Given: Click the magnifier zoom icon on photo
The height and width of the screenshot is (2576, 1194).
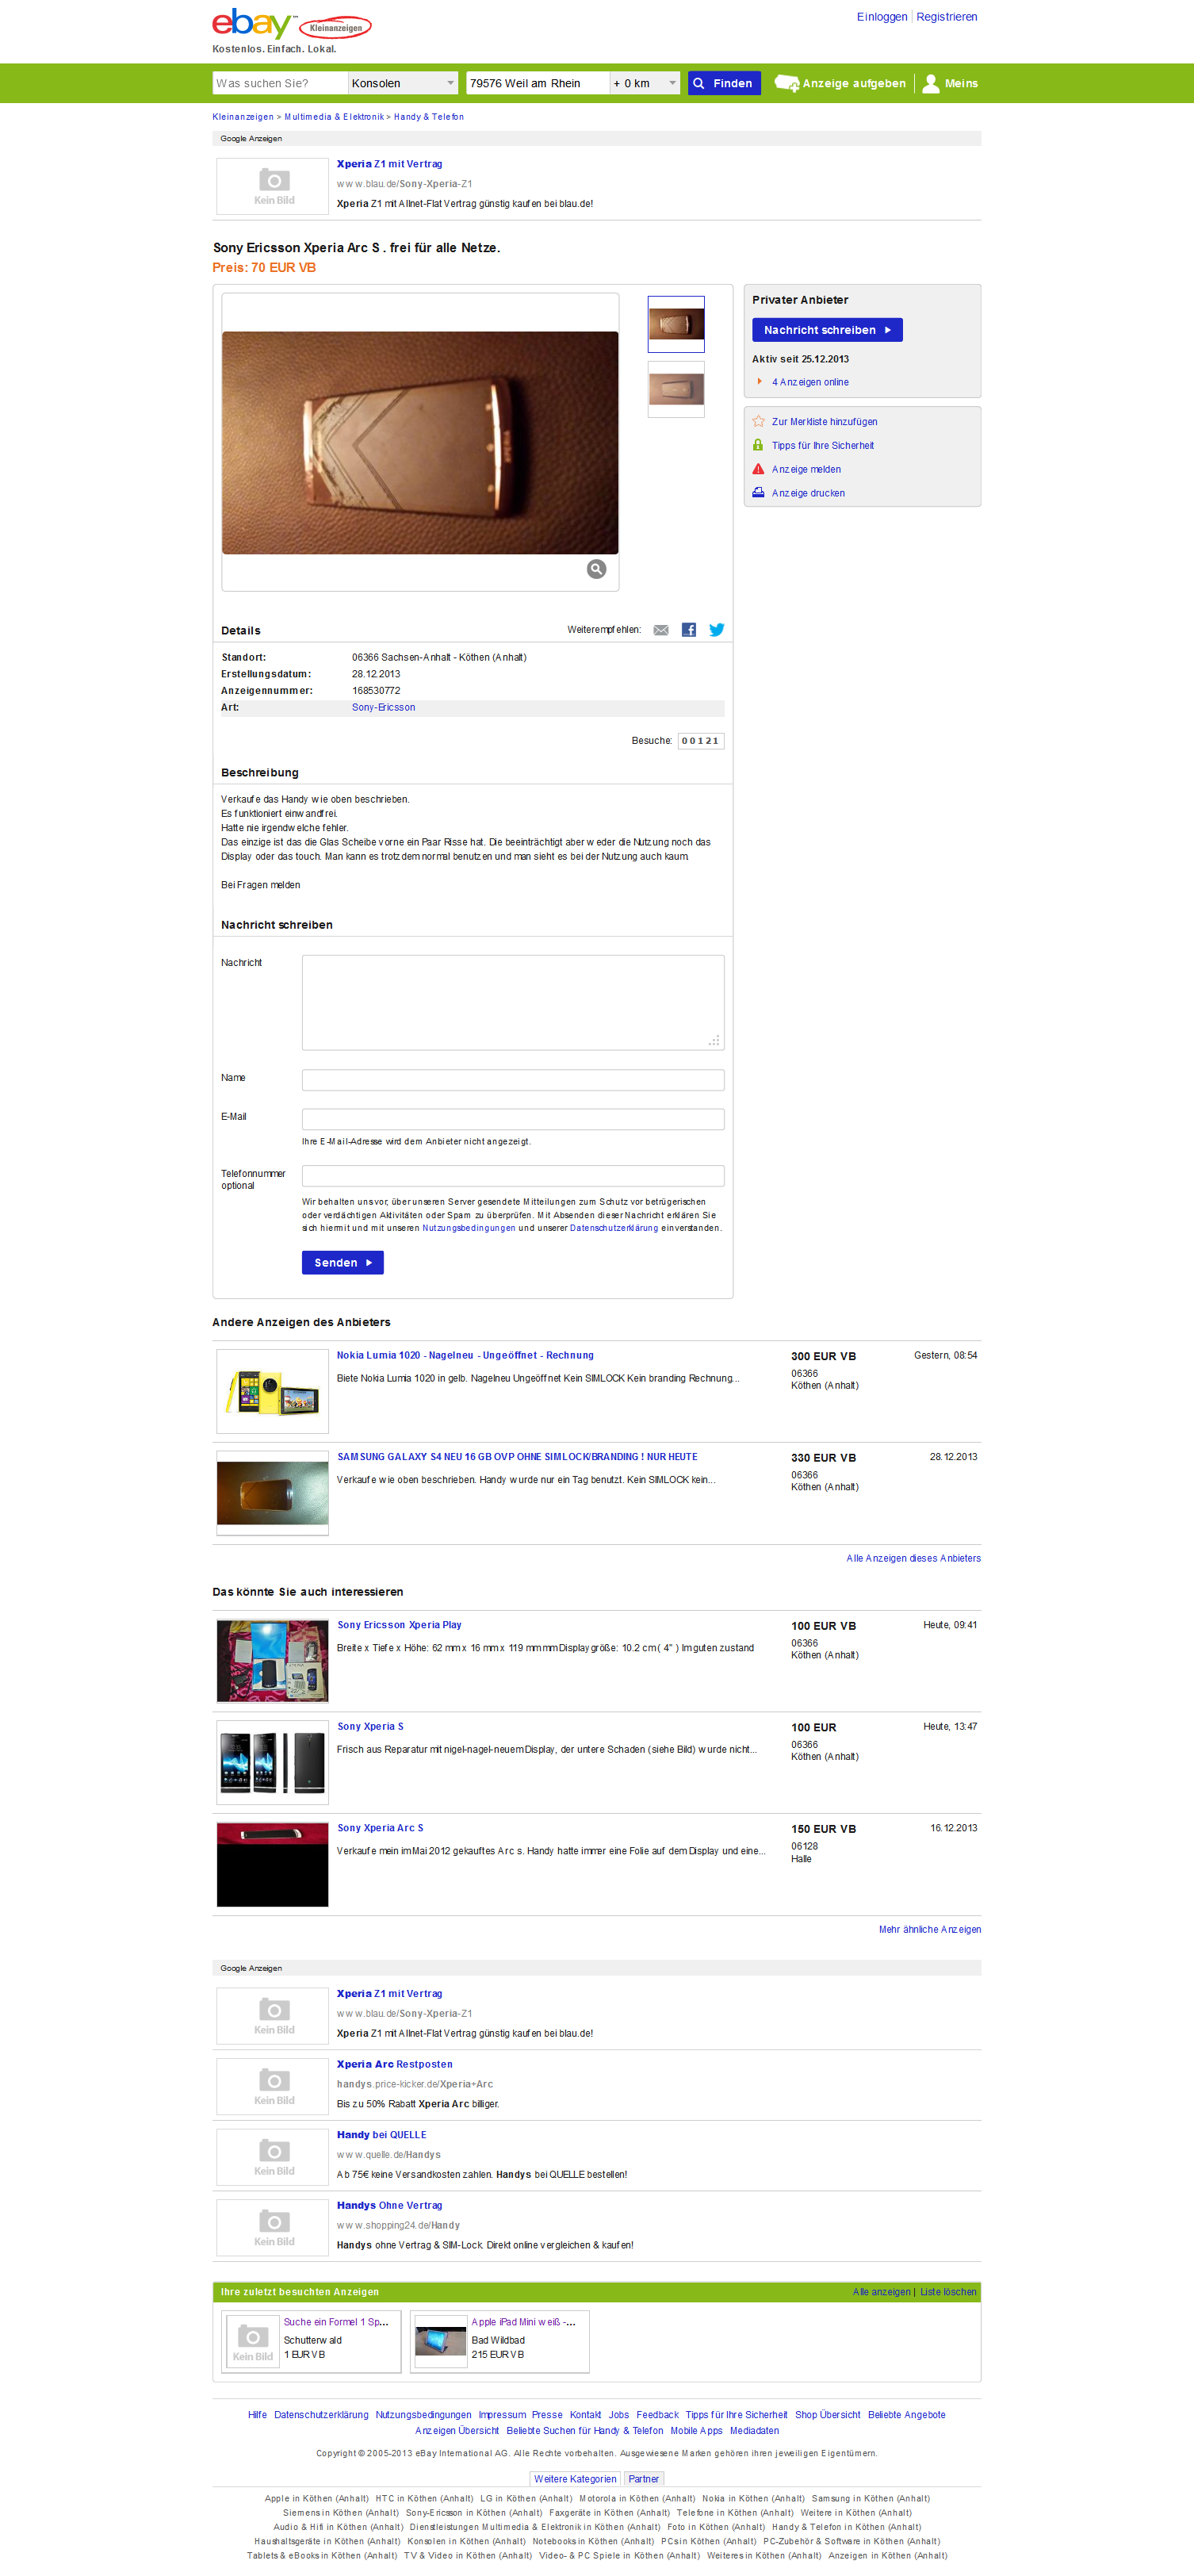Looking at the screenshot, I should pyautogui.click(x=596, y=569).
